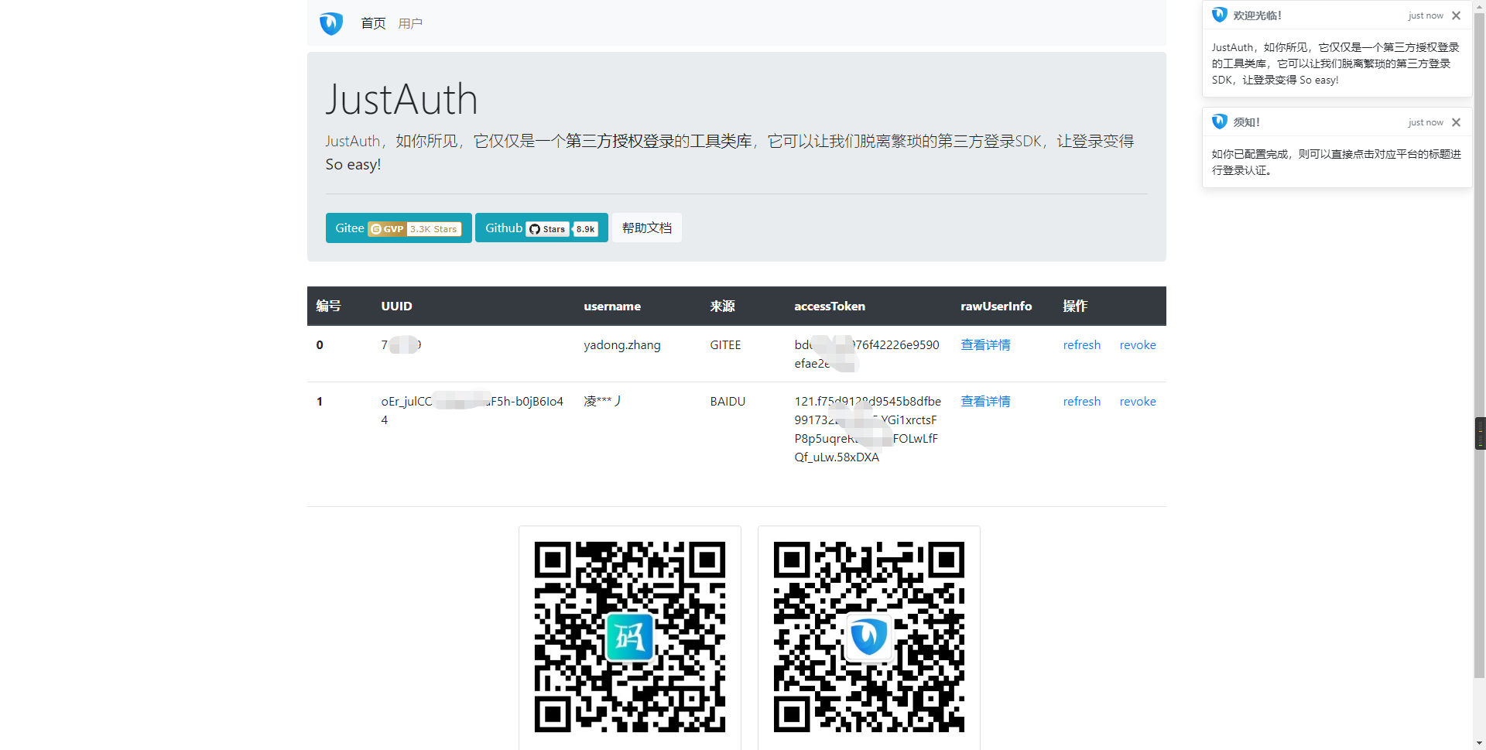
Task: Click the shield icon in 须知! toast
Action: pos(1220,122)
